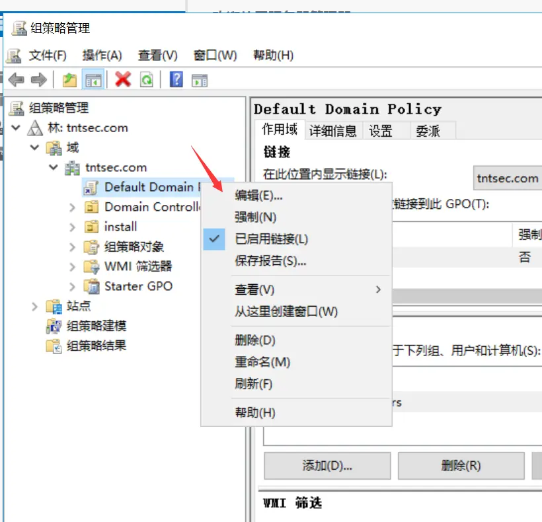Click the 删除(R) button
This screenshot has height=522, width=542.
pyautogui.click(x=461, y=466)
